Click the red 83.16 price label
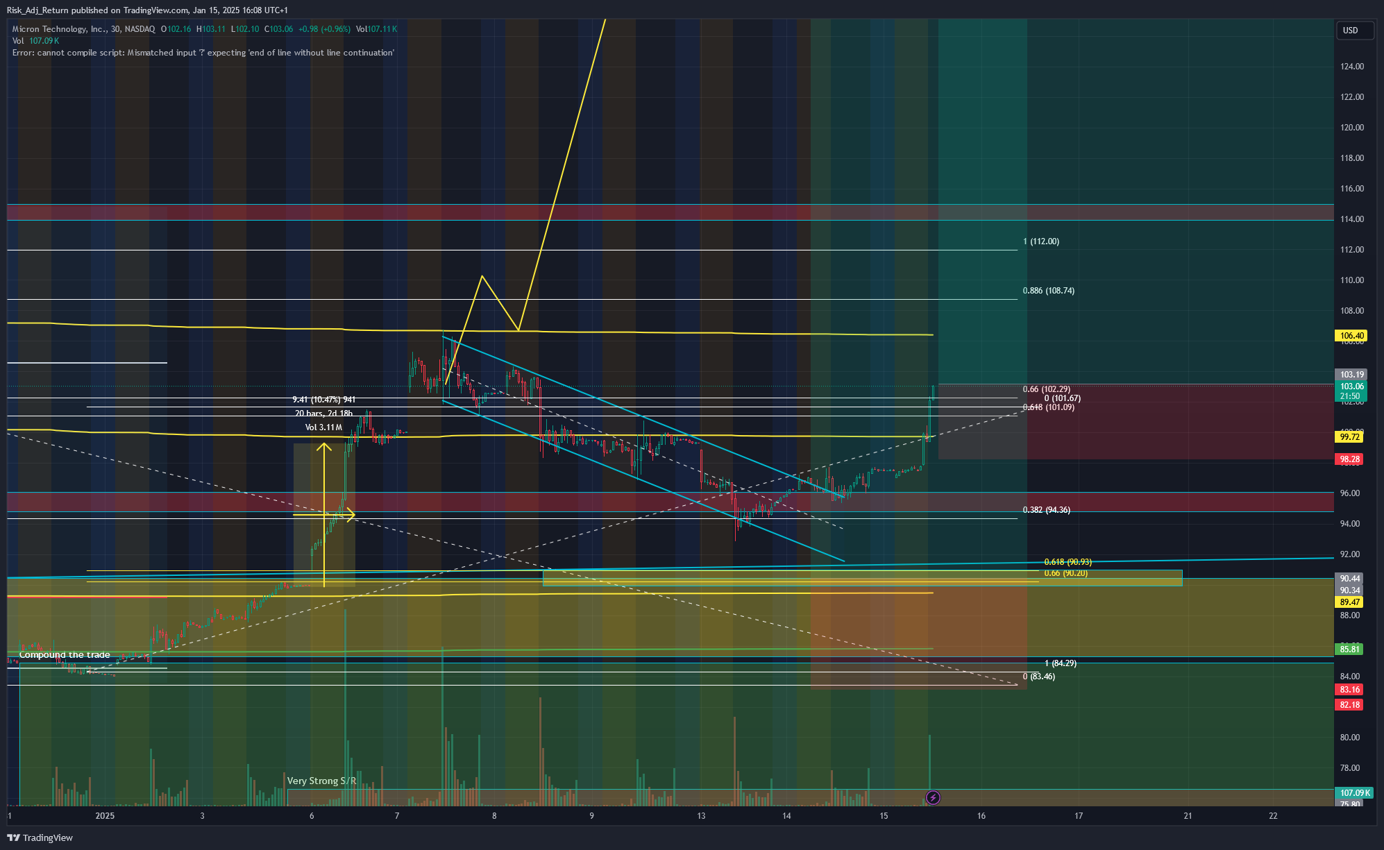 click(1349, 690)
